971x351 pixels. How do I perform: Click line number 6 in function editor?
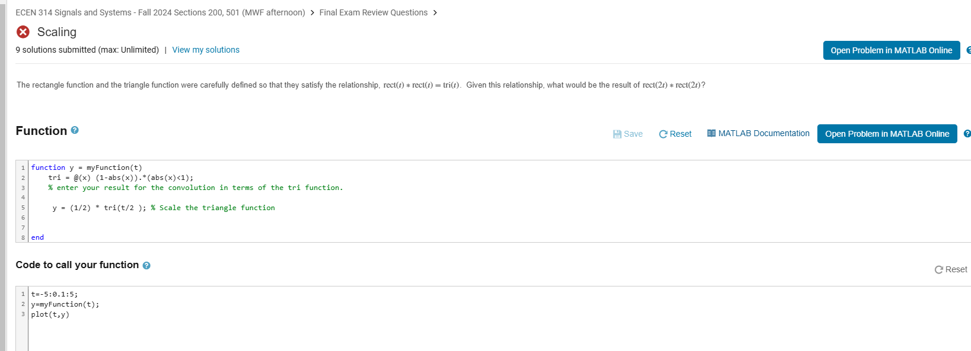pyautogui.click(x=23, y=218)
